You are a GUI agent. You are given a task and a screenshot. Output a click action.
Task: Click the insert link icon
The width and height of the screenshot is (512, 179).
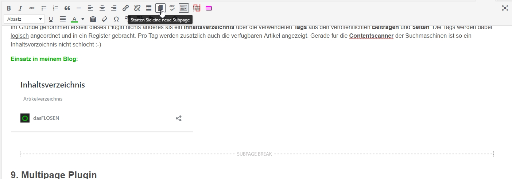(x=125, y=8)
